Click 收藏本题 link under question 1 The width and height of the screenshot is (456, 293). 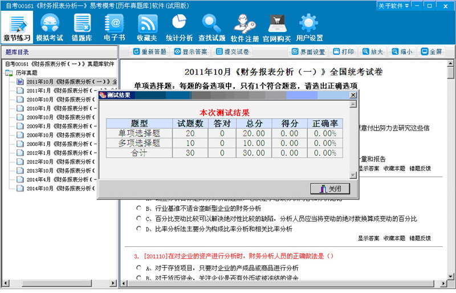pyautogui.click(x=394, y=169)
